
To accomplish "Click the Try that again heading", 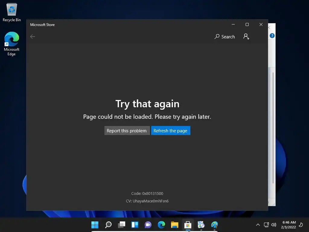I will pos(147,104).
